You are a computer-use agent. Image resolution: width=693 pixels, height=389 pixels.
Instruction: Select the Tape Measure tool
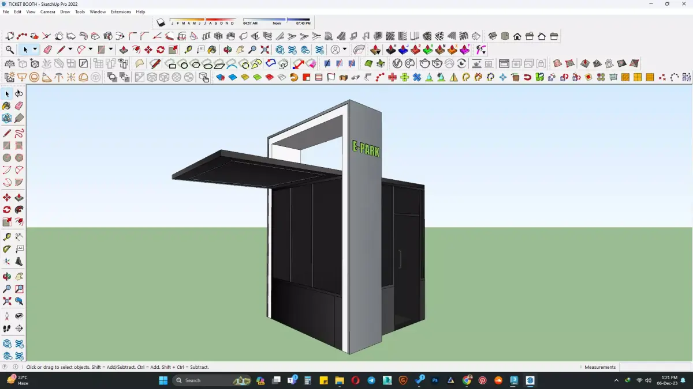tap(189, 50)
